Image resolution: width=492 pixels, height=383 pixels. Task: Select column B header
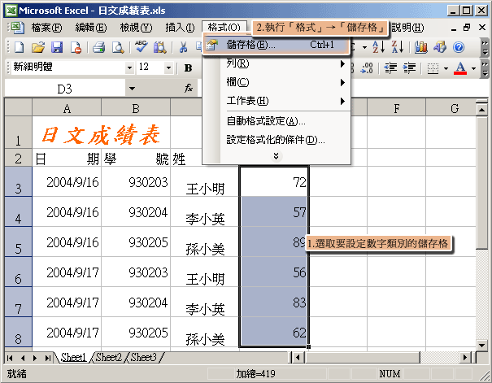pos(136,109)
